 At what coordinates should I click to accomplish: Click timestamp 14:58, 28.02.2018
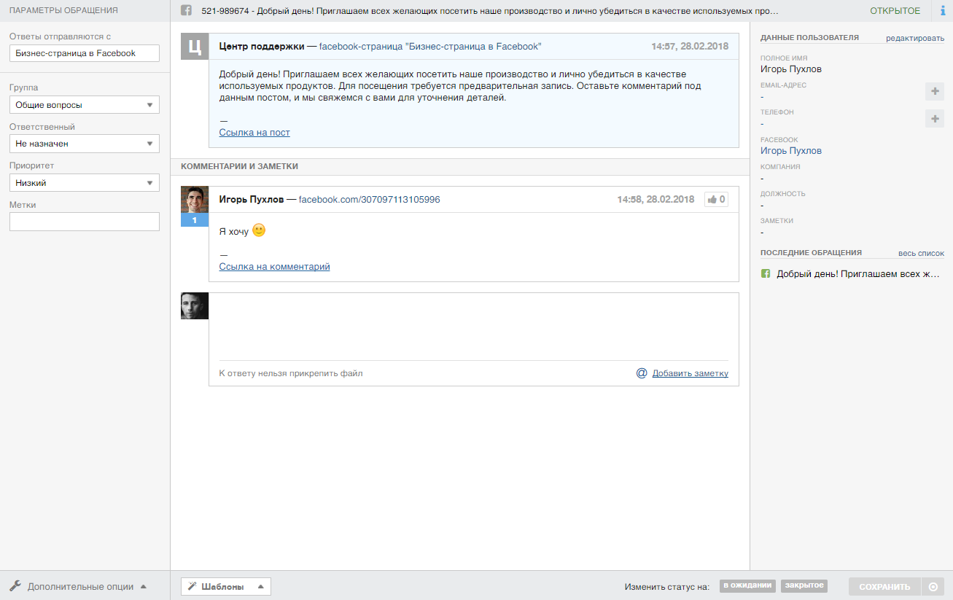[x=656, y=200]
